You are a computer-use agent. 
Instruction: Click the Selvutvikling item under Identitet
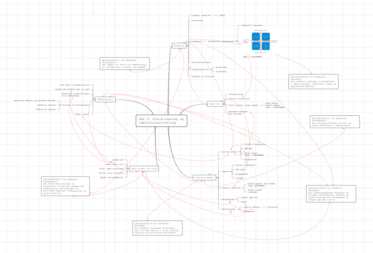pos(236,94)
